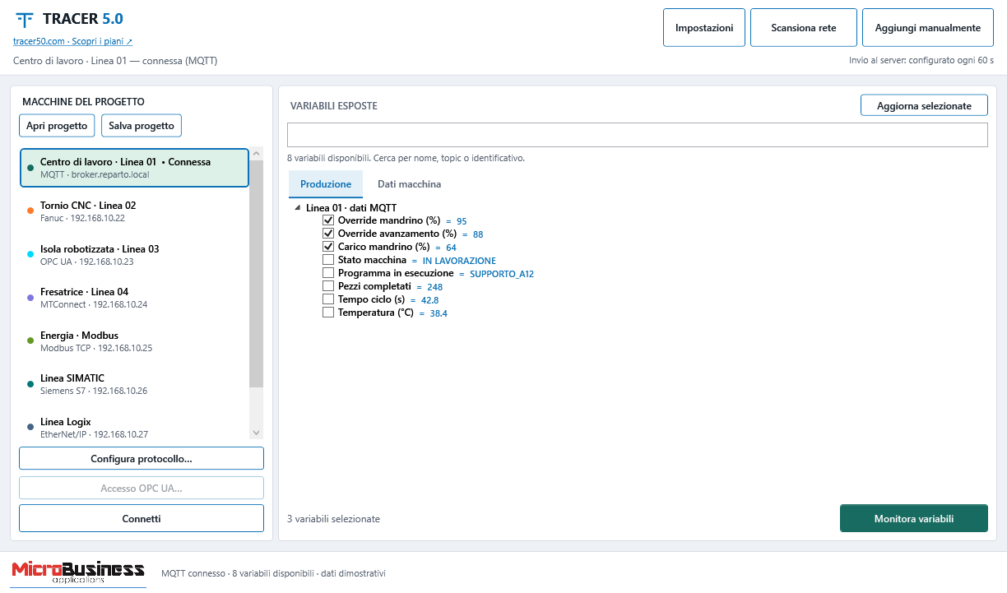Viewport: 1007px width, 593px height.
Task: Click Aggiorna selezionate button
Action: (x=924, y=106)
